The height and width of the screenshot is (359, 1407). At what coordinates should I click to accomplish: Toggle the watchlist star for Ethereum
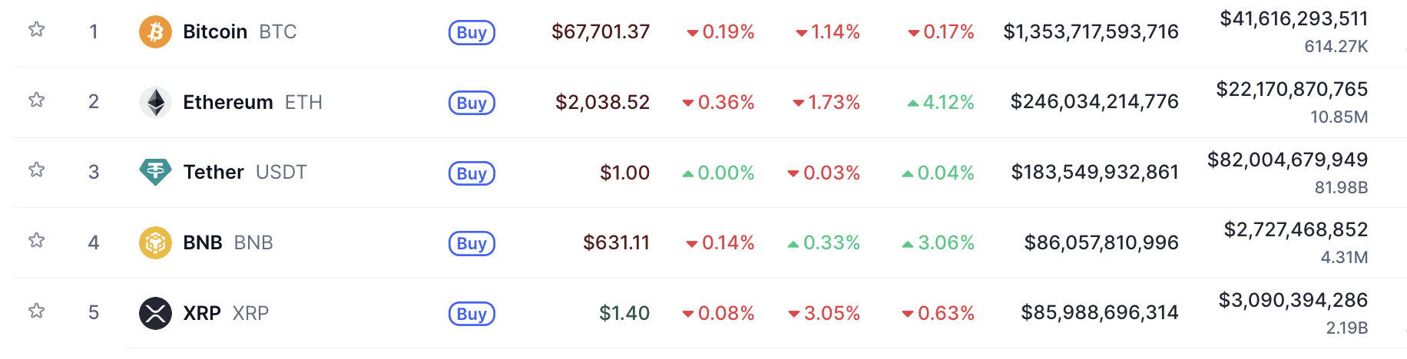point(36,100)
